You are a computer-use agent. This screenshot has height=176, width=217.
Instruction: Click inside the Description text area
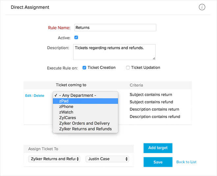(114, 52)
